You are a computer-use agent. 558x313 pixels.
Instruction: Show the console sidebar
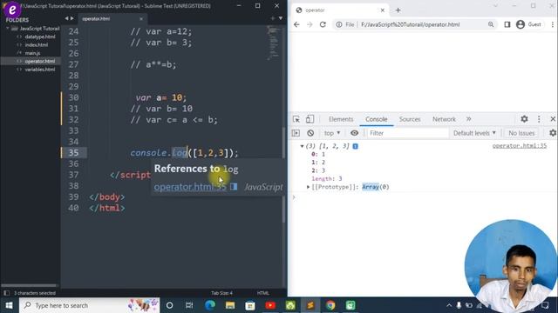click(x=296, y=133)
